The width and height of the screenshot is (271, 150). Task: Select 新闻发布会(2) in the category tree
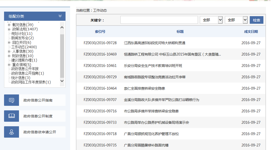[23, 38]
